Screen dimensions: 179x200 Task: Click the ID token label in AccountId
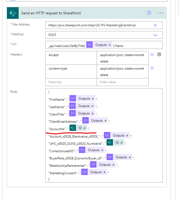click(x=80, y=128)
